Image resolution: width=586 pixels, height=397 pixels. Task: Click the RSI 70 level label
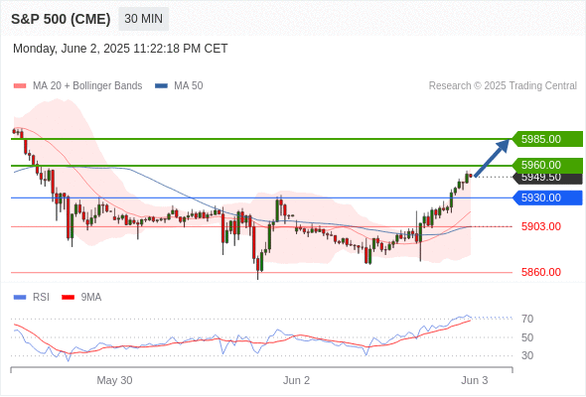coord(527,319)
